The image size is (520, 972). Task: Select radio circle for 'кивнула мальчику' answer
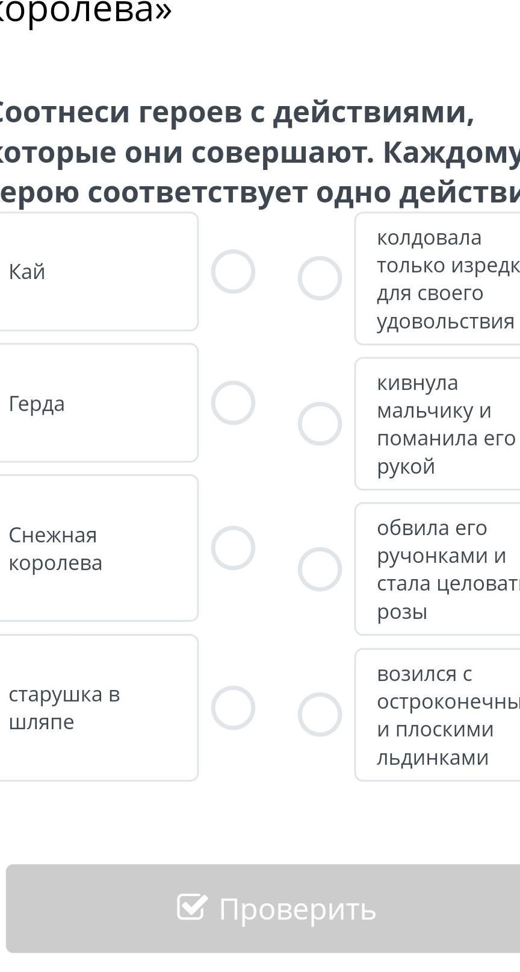(320, 424)
